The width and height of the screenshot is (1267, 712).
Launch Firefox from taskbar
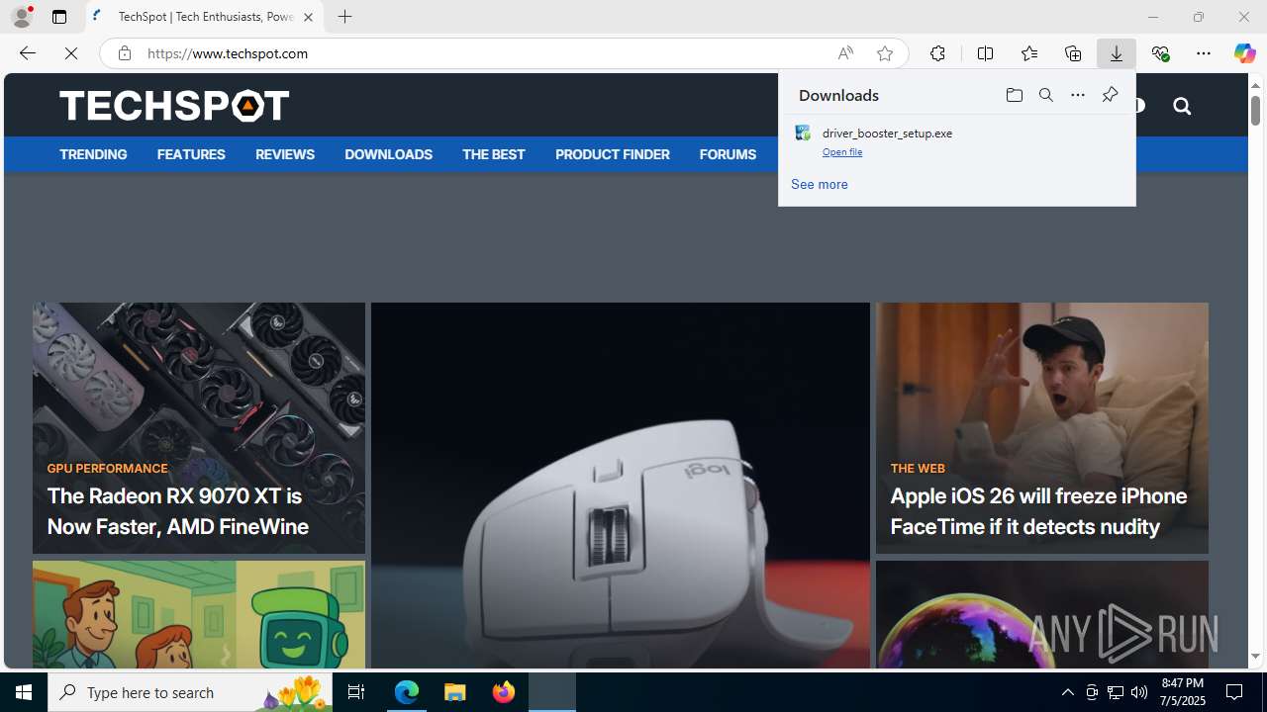pyautogui.click(x=504, y=692)
